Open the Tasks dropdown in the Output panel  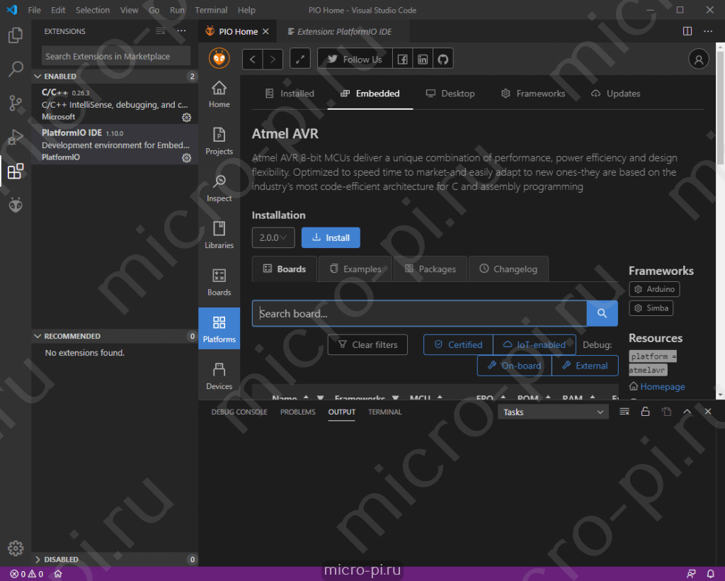(552, 411)
